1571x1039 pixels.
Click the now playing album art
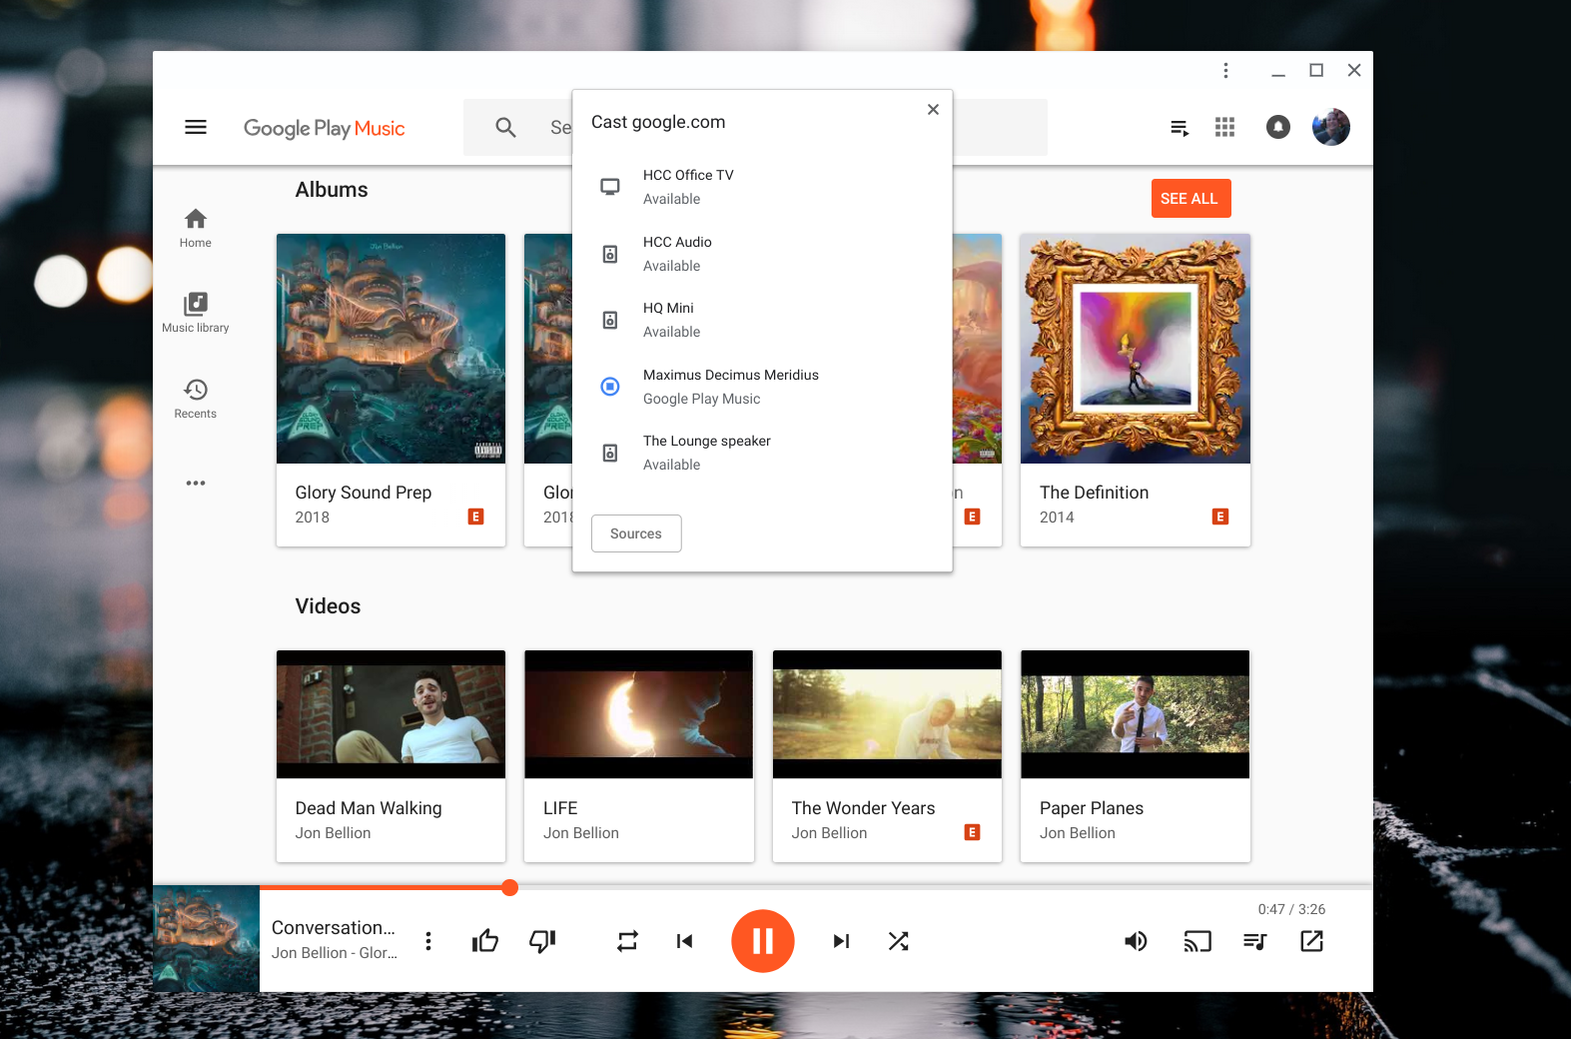pyautogui.click(x=206, y=938)
